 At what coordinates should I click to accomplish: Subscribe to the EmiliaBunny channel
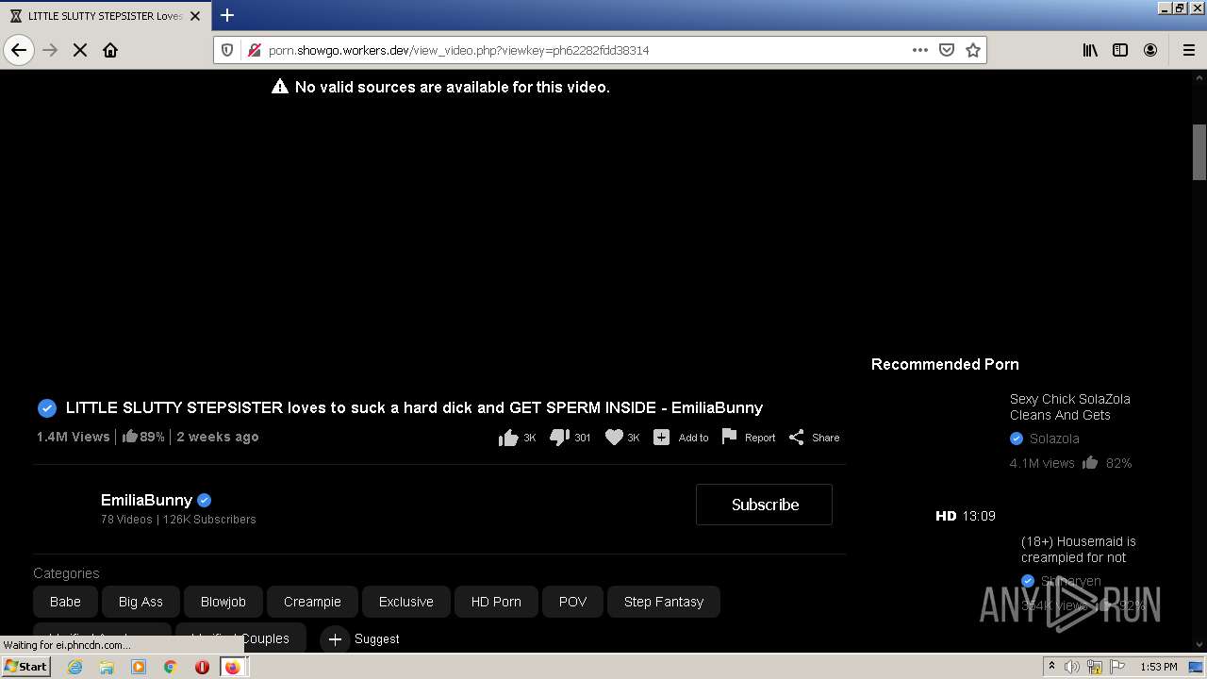764,505
